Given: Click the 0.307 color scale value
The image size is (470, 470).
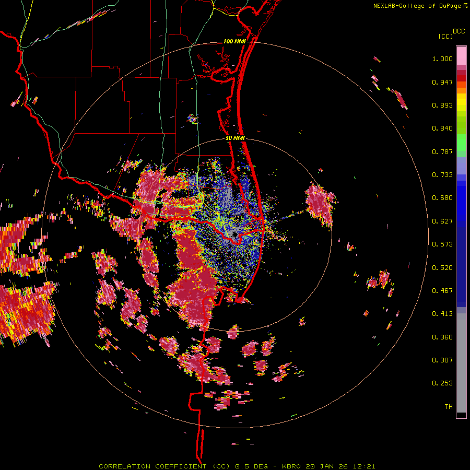Looking at the screenshot, I should (x=442, y=360).
